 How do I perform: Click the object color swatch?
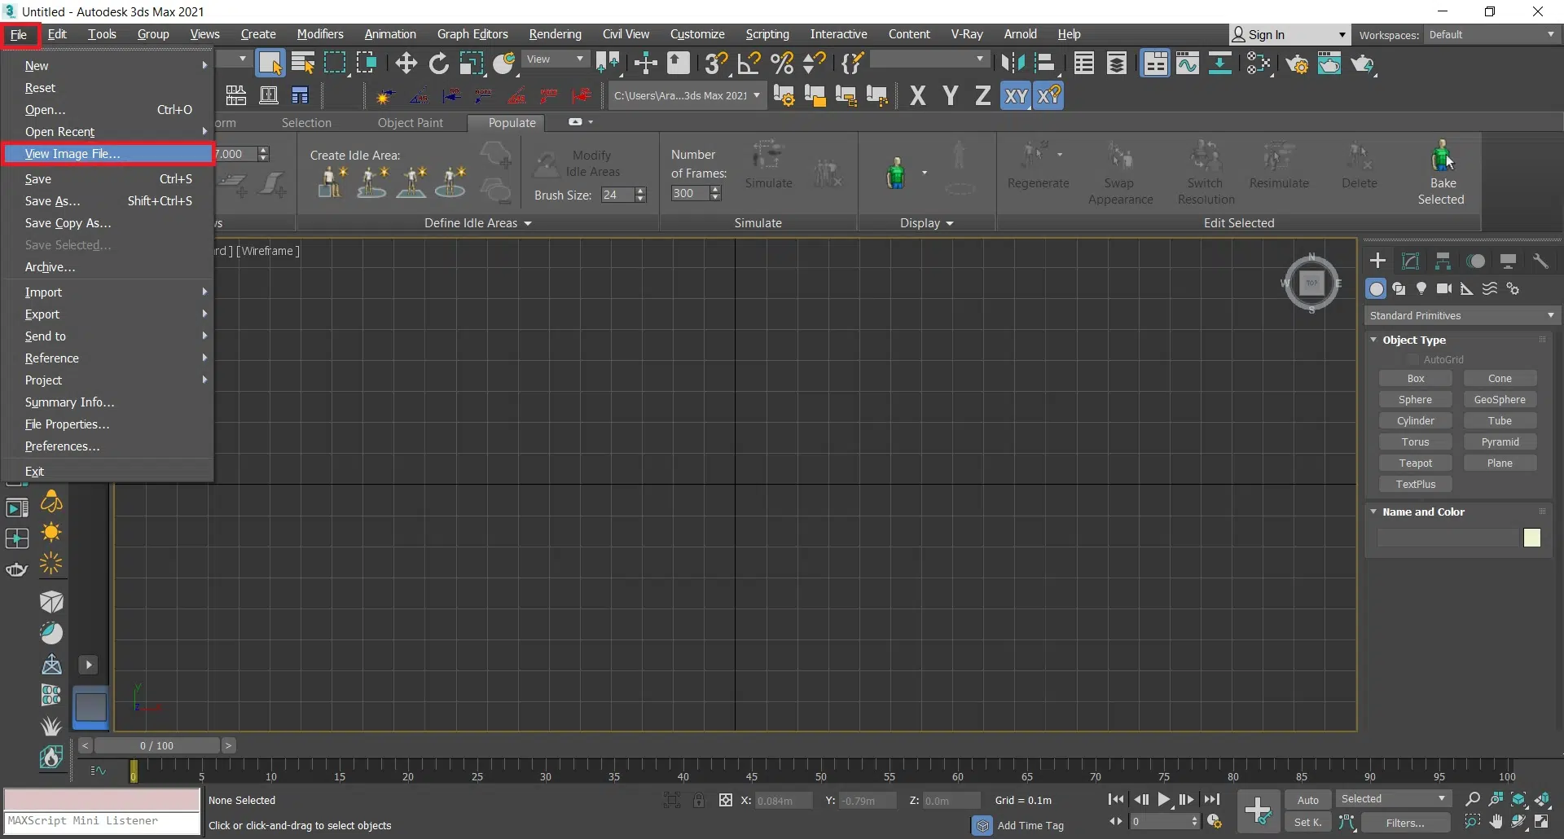(1531, 538)
